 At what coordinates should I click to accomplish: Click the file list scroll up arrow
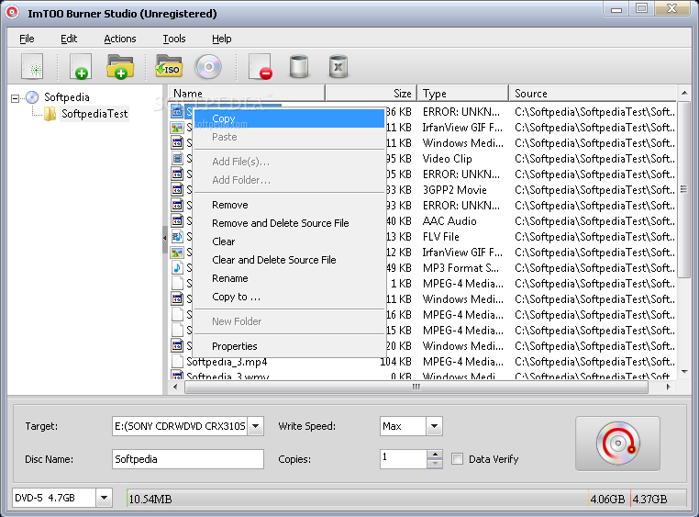684,93
